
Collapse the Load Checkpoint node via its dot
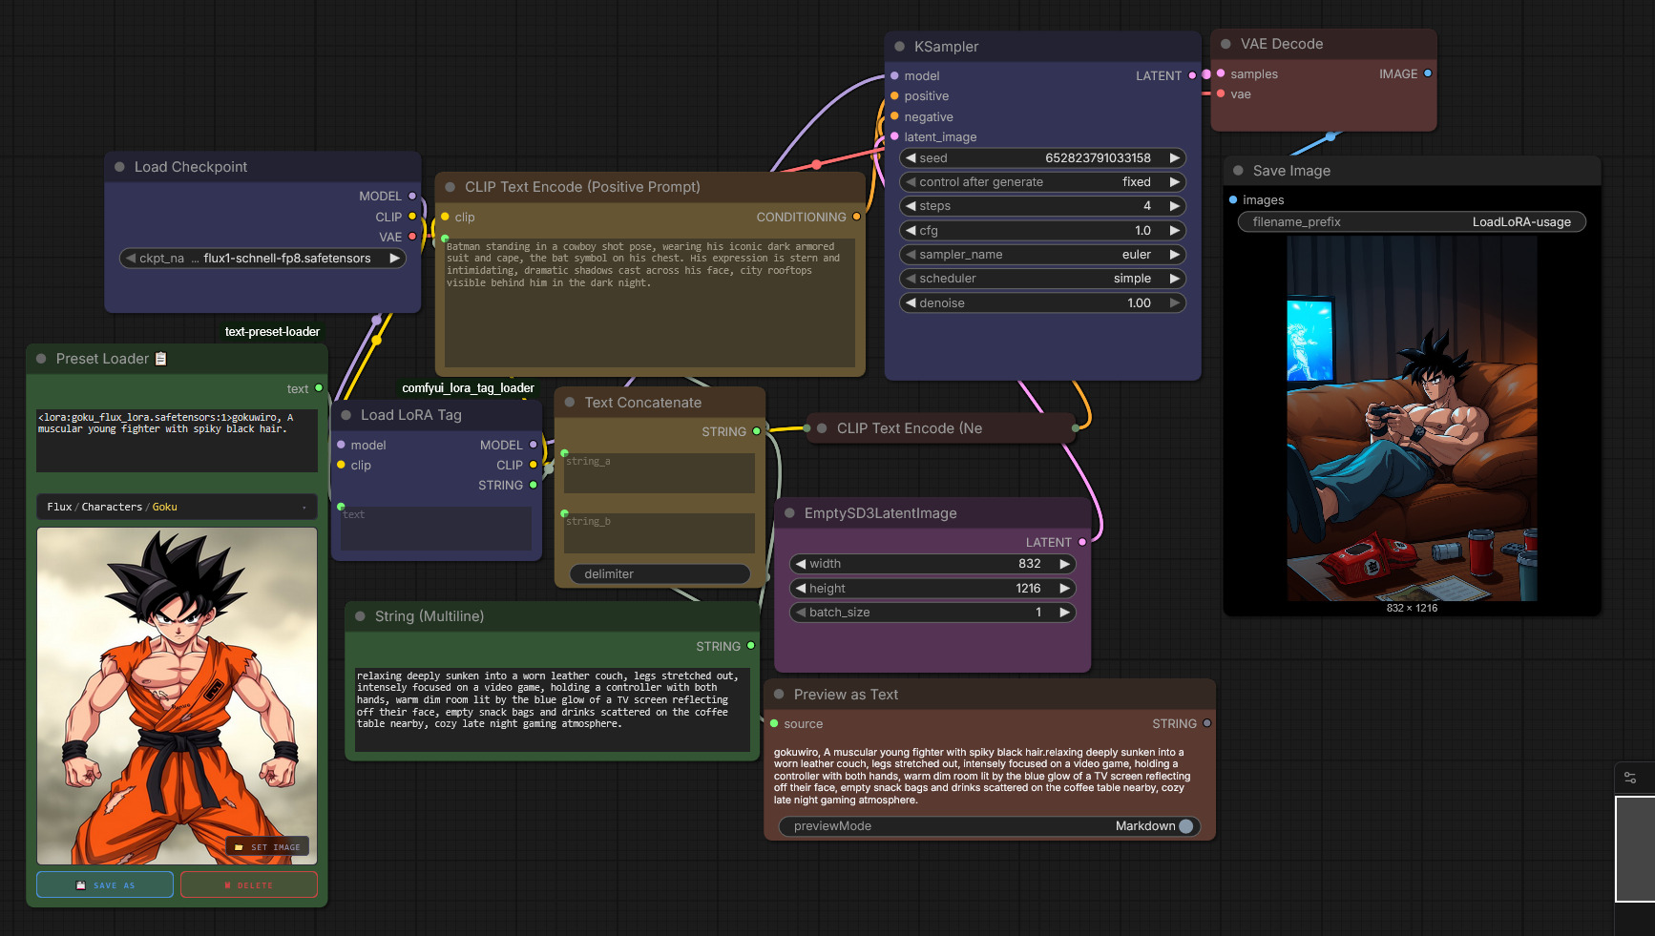[119, 167]
